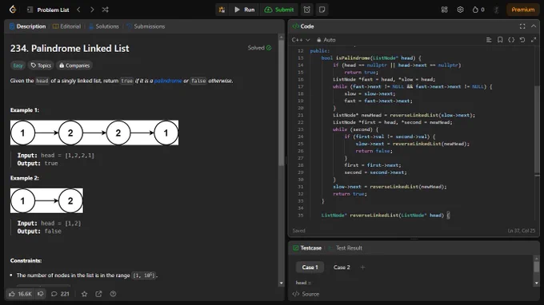Start the timer alarm clock icon

coord(307,10)
